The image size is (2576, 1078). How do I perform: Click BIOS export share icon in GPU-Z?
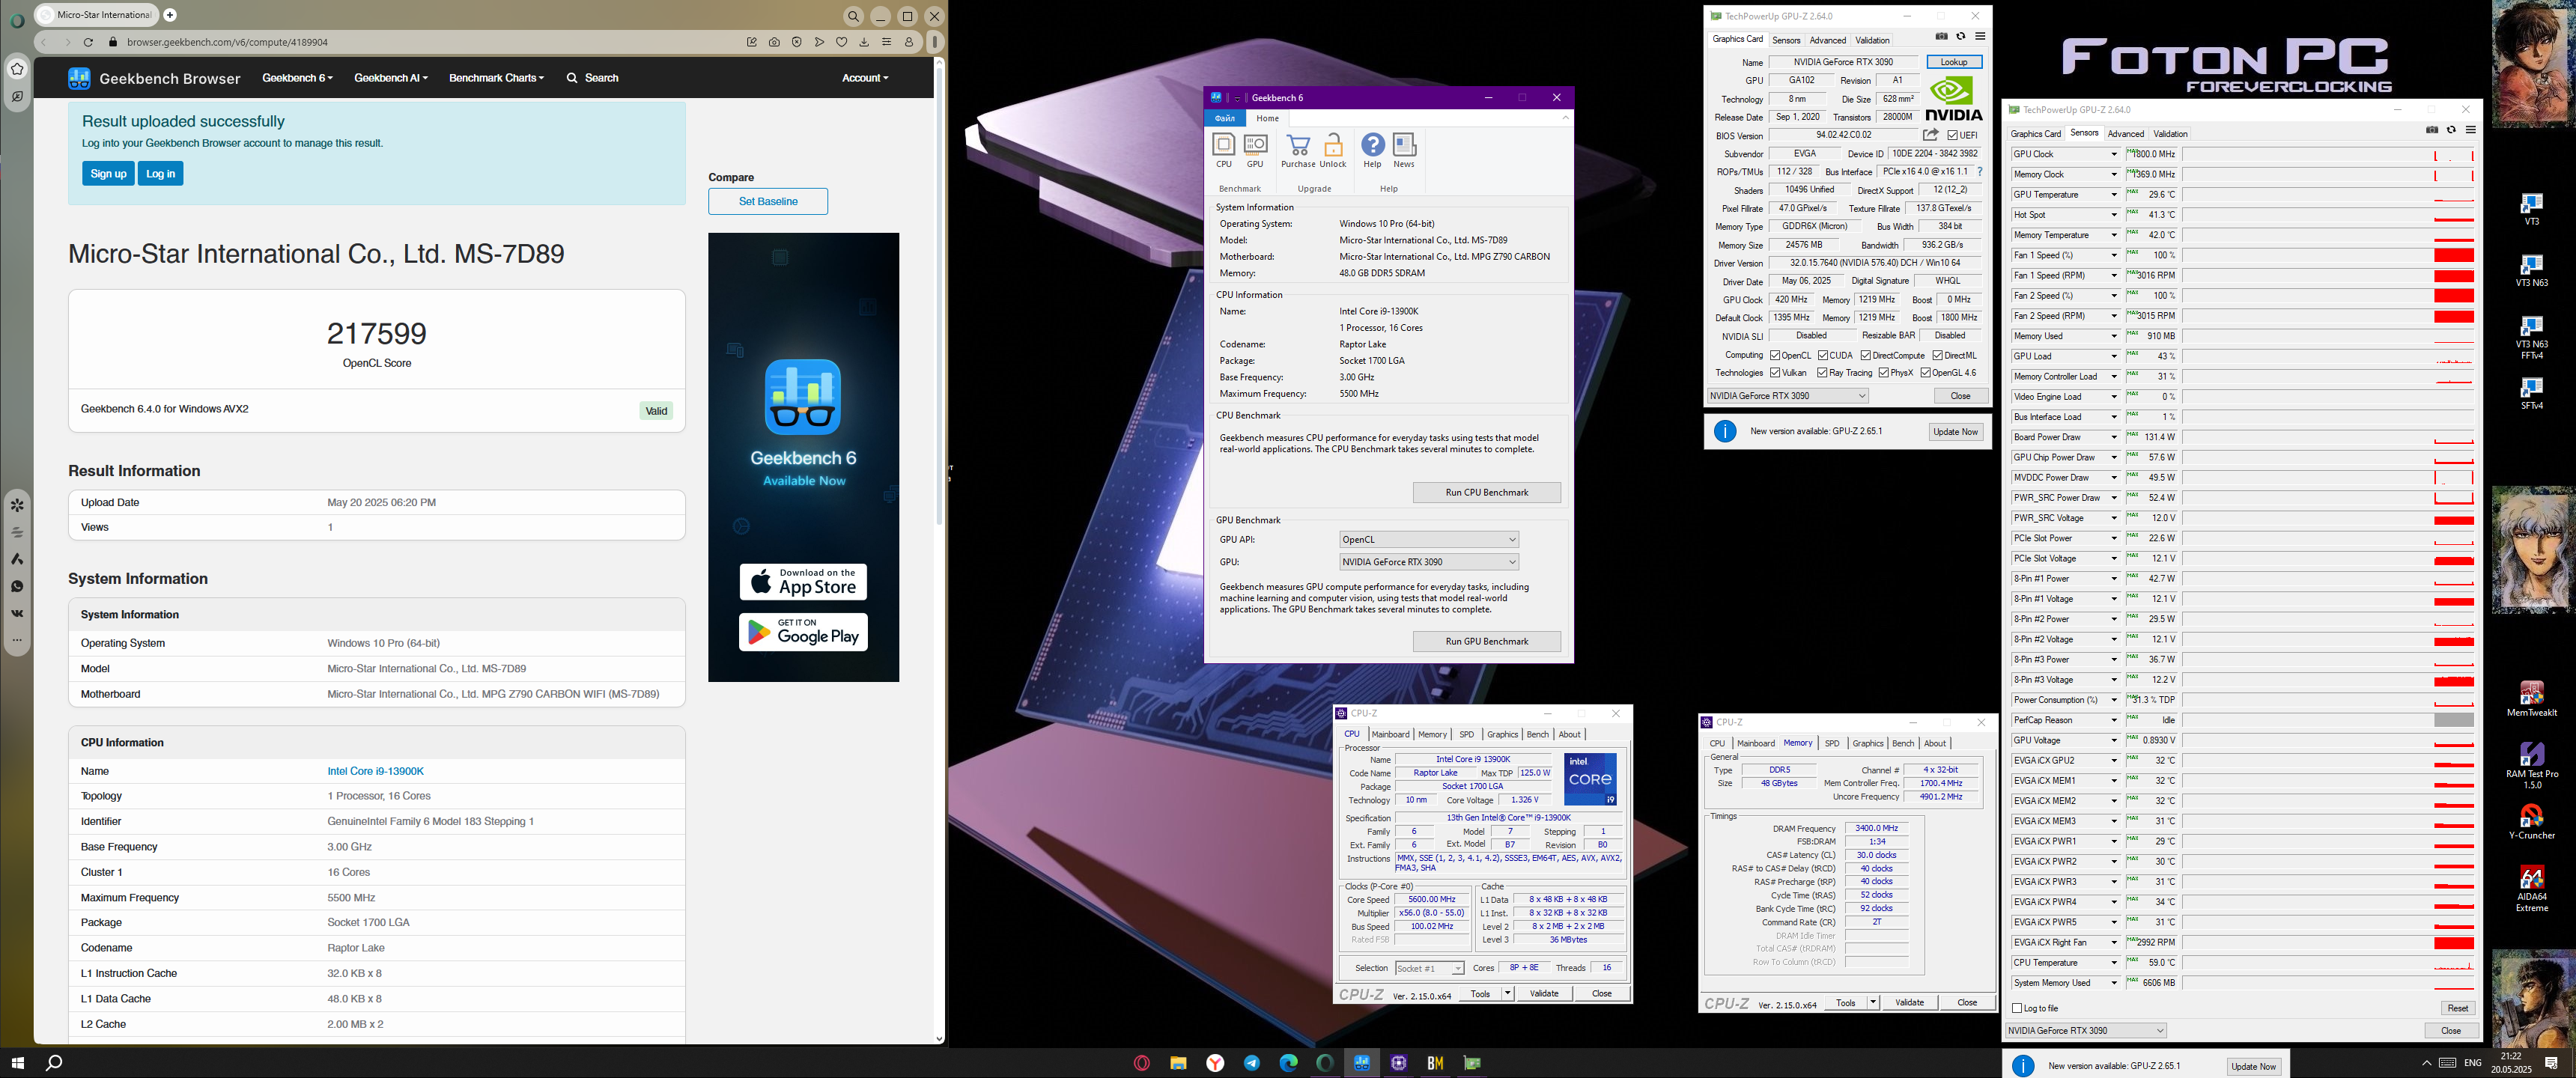pyautogui.click(x=1931, y=135)
